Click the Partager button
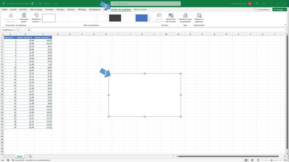This screenshot has height=162, width=289. 278,9
